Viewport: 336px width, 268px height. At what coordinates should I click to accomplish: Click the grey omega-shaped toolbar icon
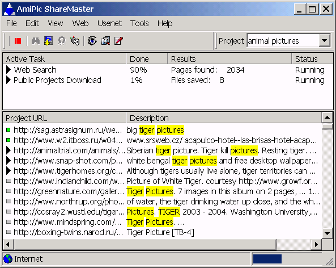point(62,41)
